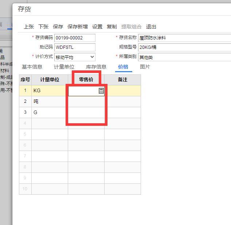Click the 零售价 cell in G row
The width and height of the screenshot is (231, 225).
(x=86, y=112)
